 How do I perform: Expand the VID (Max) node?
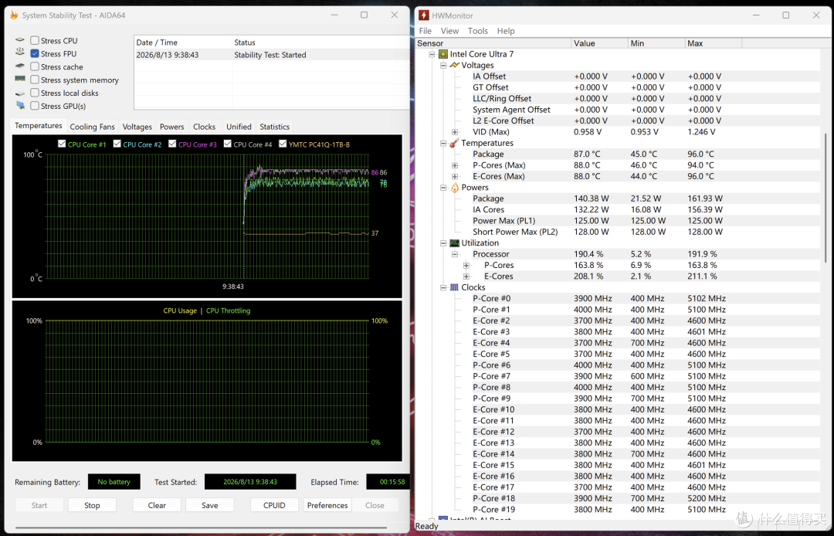[x=455, y=132]
